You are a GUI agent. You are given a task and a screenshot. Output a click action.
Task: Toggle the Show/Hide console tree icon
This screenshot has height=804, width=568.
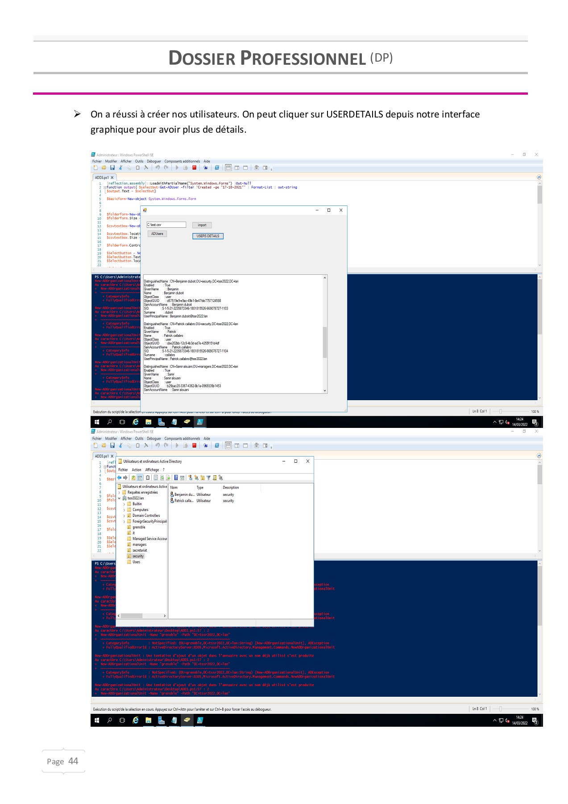click(x=140, y=477)
